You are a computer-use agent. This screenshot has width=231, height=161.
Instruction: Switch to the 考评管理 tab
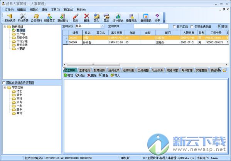[187, 70]
